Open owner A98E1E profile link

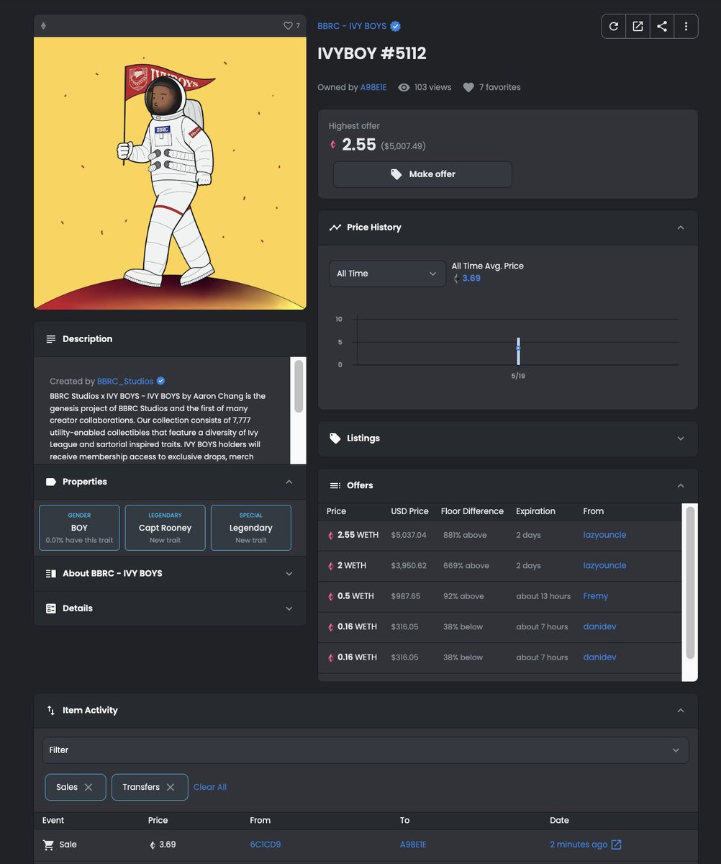coord(373,87)
